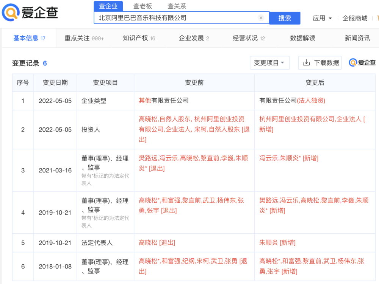
Task: Expand the 应用 dropdown menu
Action: click(x=322, y=18)
